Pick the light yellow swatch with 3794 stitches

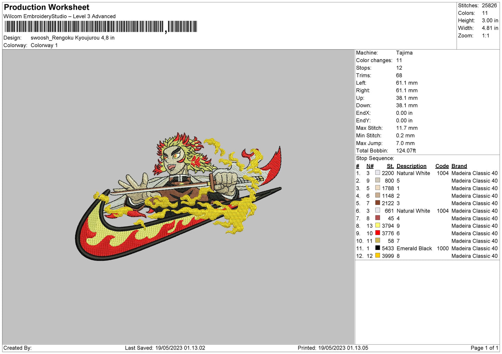tap(377, 225)
